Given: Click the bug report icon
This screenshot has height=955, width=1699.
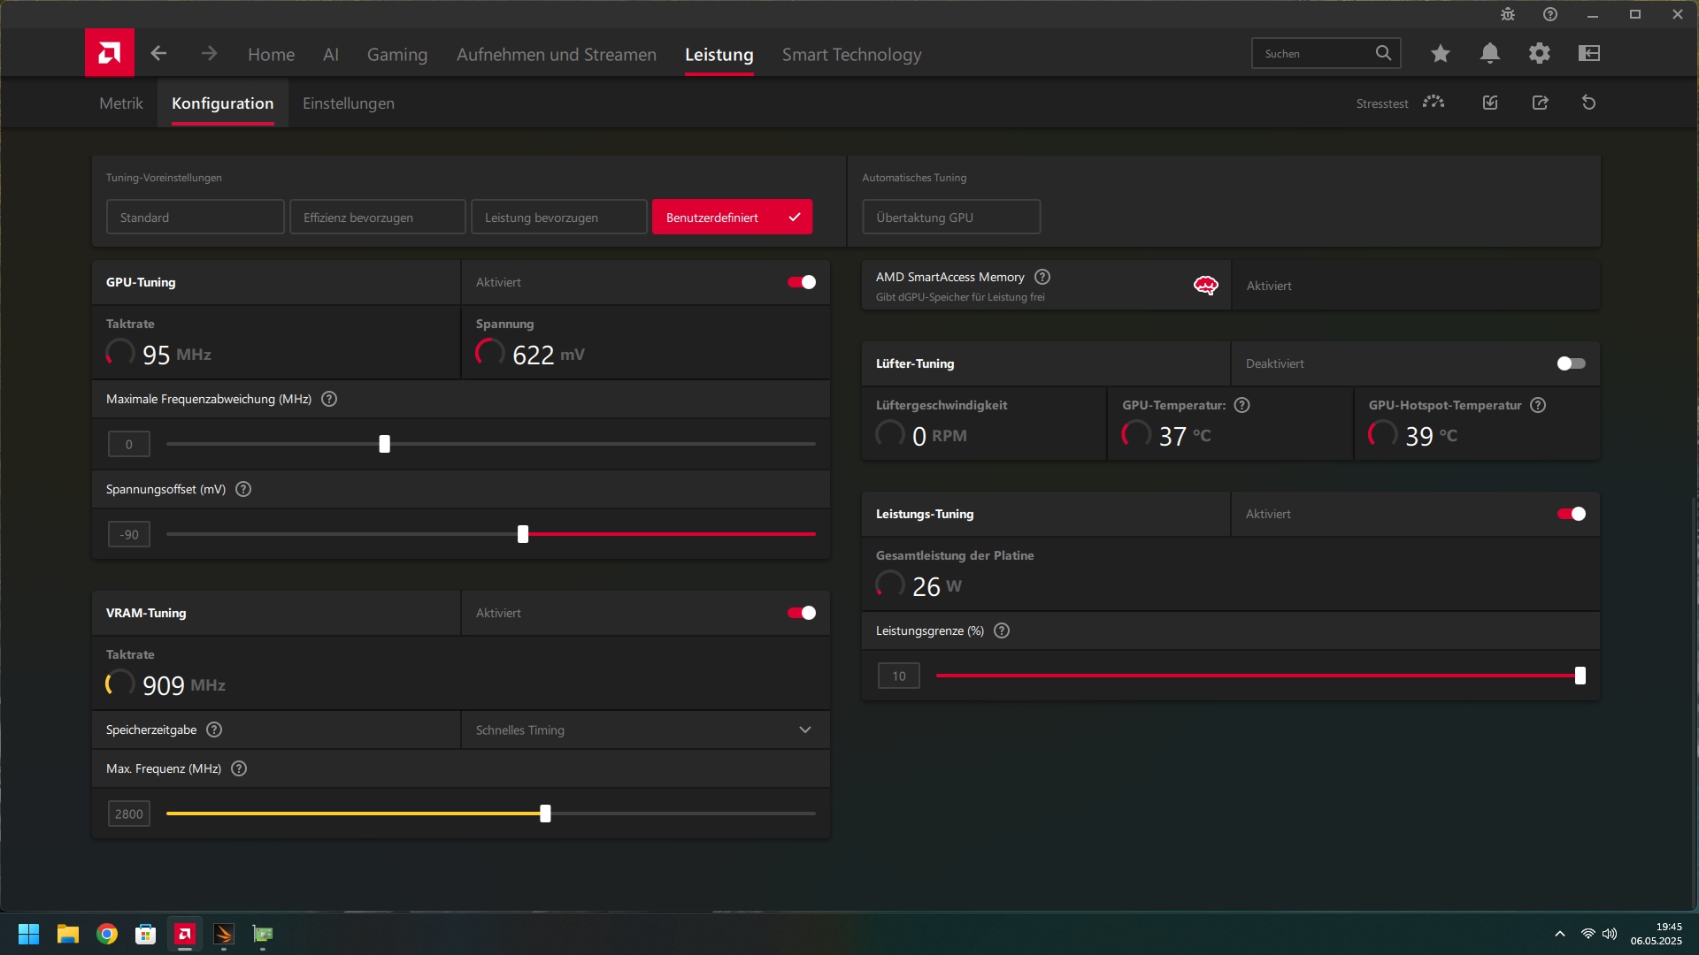Looking at the screenshot, I should click(x=1507, y=14).
